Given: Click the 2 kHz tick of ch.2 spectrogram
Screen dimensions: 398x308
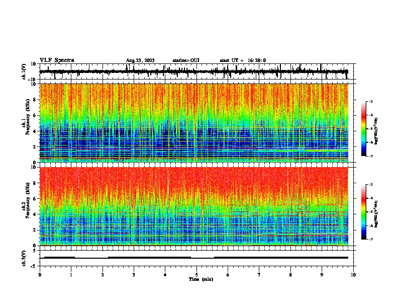Looking at the screenshot, I should tap(35, 230).
